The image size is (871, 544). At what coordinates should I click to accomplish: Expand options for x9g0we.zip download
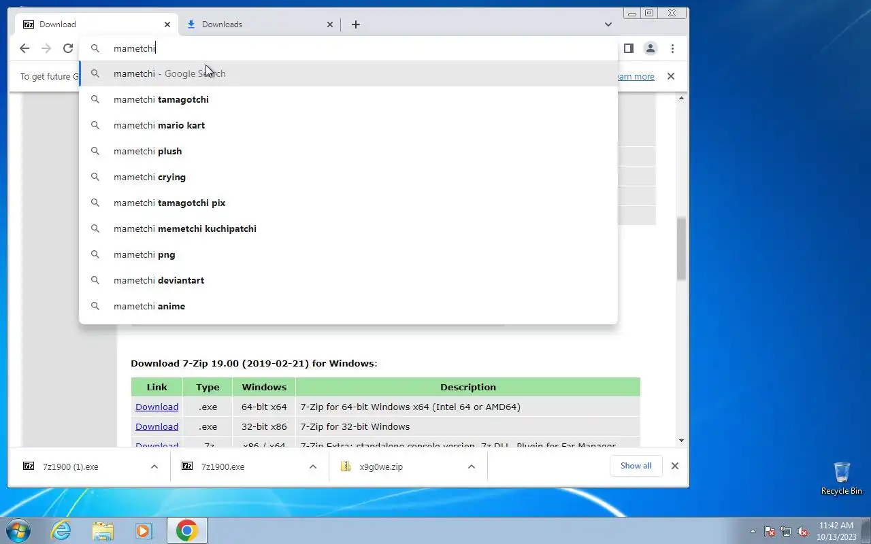[472, 466]
